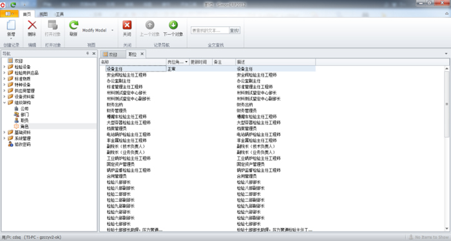Click the 标准物质 folder icon
This screenshot has height=241, width=451.
(x=10, y=79)
